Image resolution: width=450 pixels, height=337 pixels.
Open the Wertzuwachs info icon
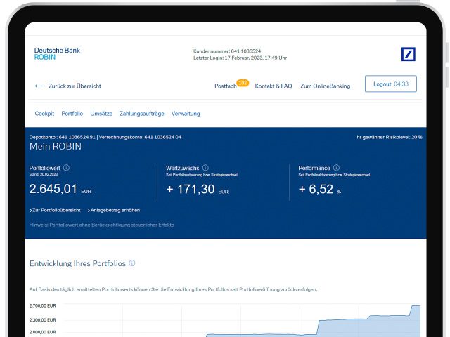coord(205,168)
